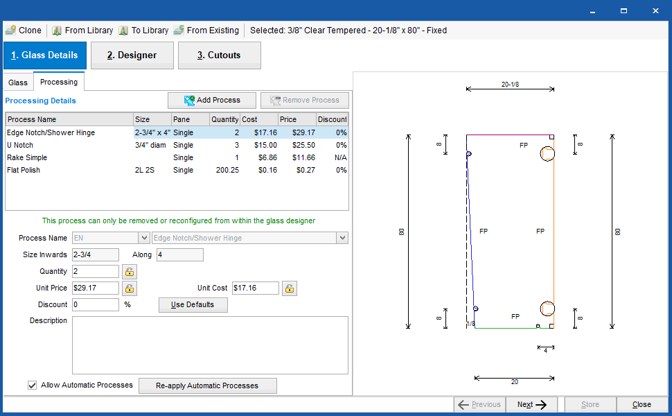Click the Re-apply Automatic Processes button
672x416 pixels.
pyautogui.click(x=207, y=385)
